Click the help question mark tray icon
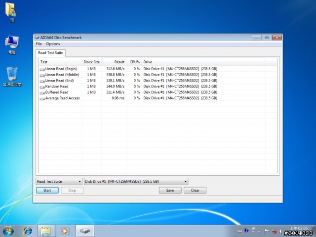Screen dimensions: 316x237 (x=246, y=231)
